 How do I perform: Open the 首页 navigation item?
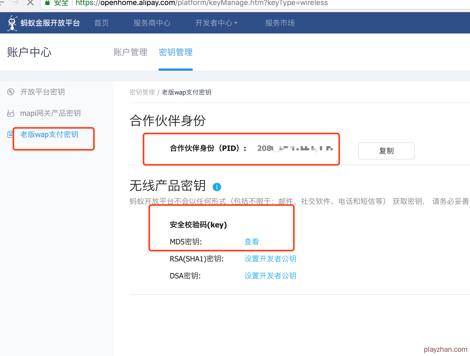tap(101, 23)
